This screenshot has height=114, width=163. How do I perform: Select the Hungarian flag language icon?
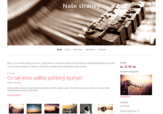[126, 67]
